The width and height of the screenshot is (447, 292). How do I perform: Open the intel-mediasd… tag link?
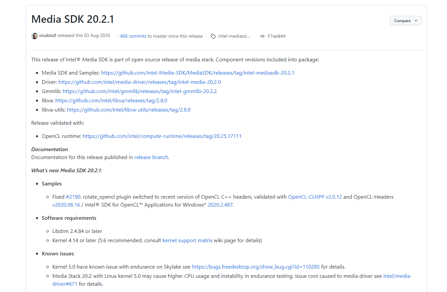tap(234, 36)
